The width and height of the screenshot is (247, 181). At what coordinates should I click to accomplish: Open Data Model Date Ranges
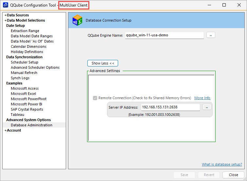click(x=32, y=36)
